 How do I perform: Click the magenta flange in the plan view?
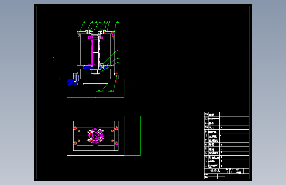coord(96,136)
